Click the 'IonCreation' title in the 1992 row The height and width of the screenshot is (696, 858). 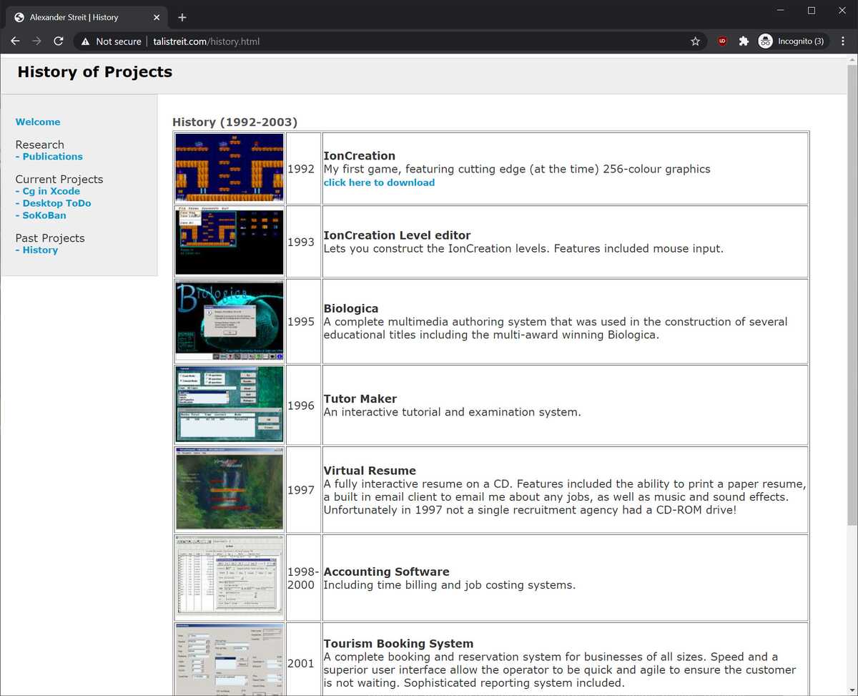(360, 156)
